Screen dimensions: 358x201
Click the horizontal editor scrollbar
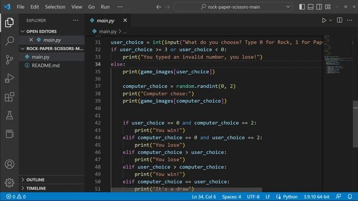click(x=186, y=189)
